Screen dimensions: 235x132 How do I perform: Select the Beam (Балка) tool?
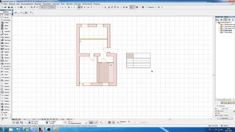coord(6,34)
